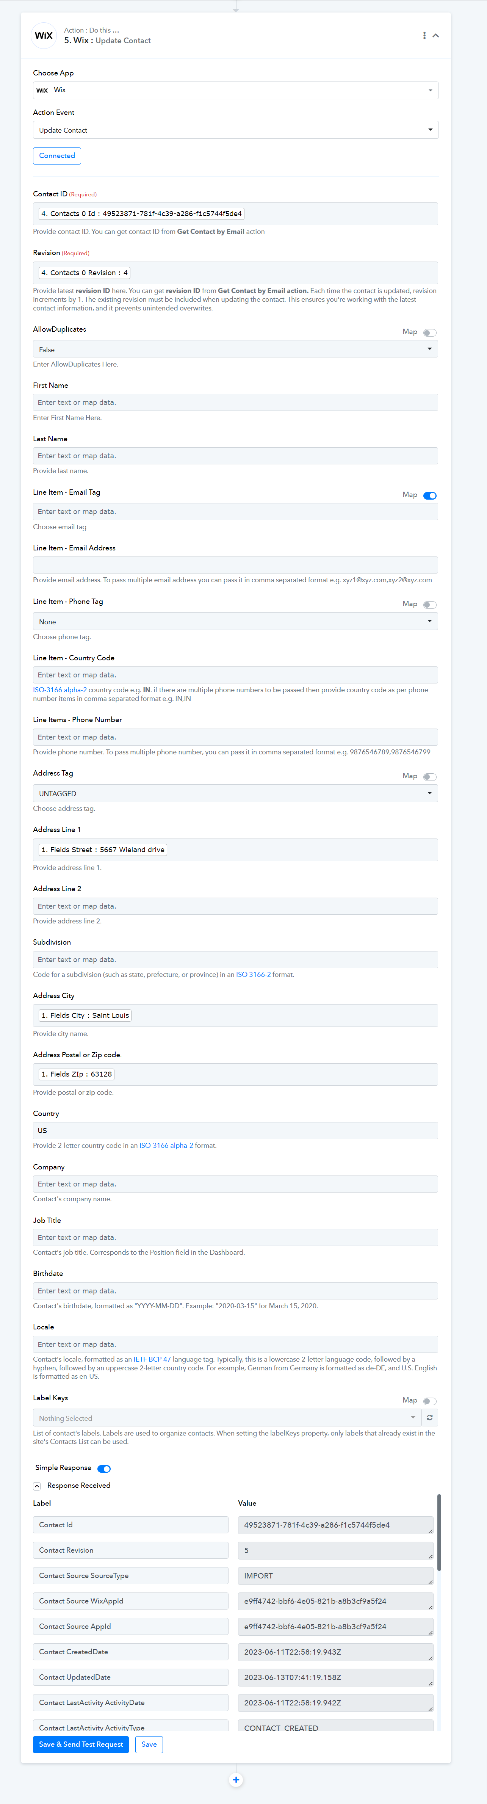Open the Choose App Wix dropdown
The height and width of the screenshot is (1804, 487).
(x=235, y=90)
